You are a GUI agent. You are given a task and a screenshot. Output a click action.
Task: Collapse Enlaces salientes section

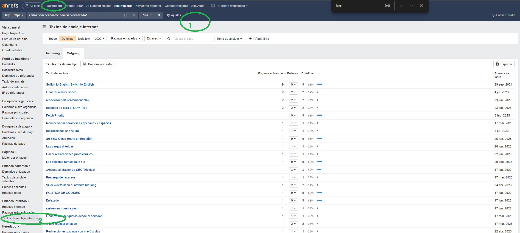pos(16,166)
